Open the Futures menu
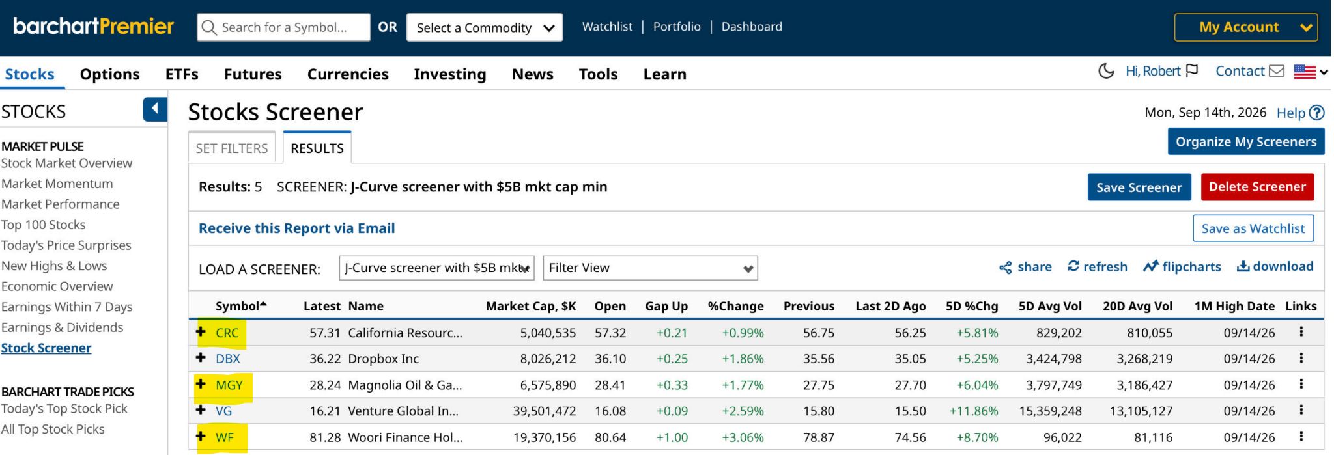 (253, 74)
